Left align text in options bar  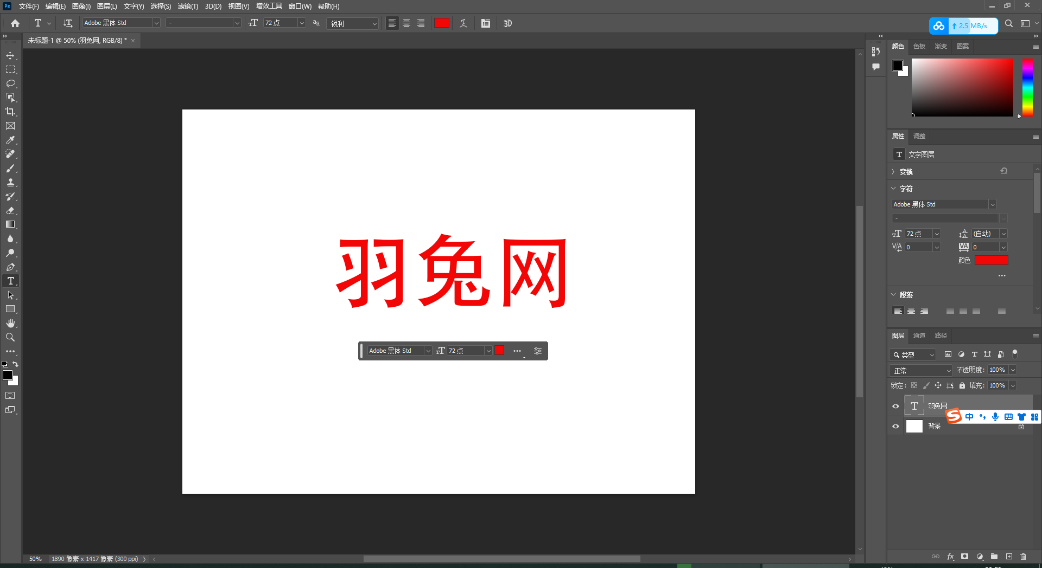(392, 23)
